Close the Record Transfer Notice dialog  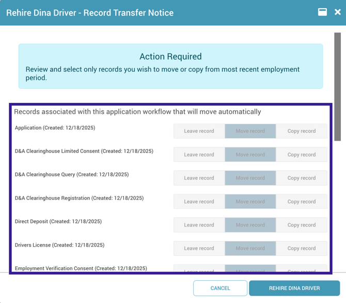pyautogui.click(x=337, y=12)
